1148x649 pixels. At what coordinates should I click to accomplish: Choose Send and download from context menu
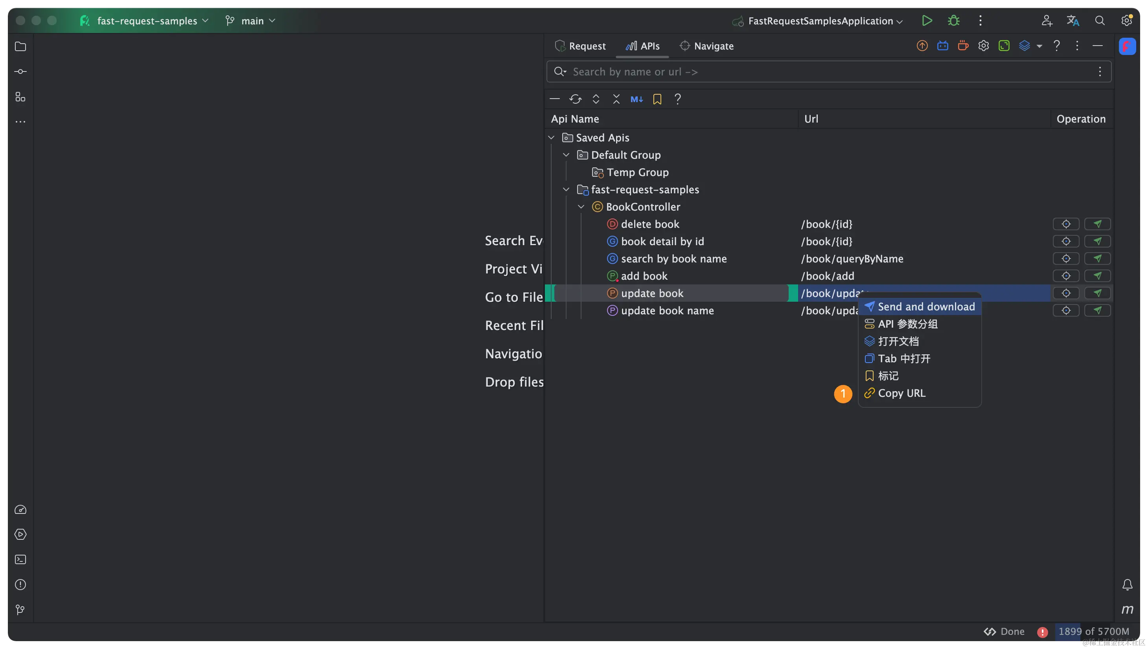919,307
